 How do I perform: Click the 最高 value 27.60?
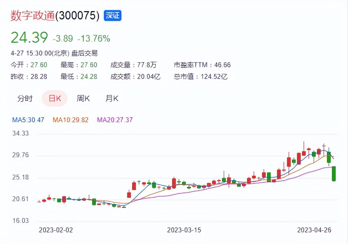pos(89,65)
